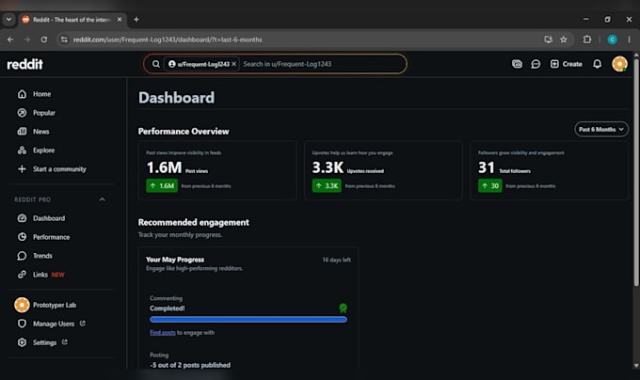Click the search field for u/Frequent-Log1243

pyautogui.click(x=323, y=64)
